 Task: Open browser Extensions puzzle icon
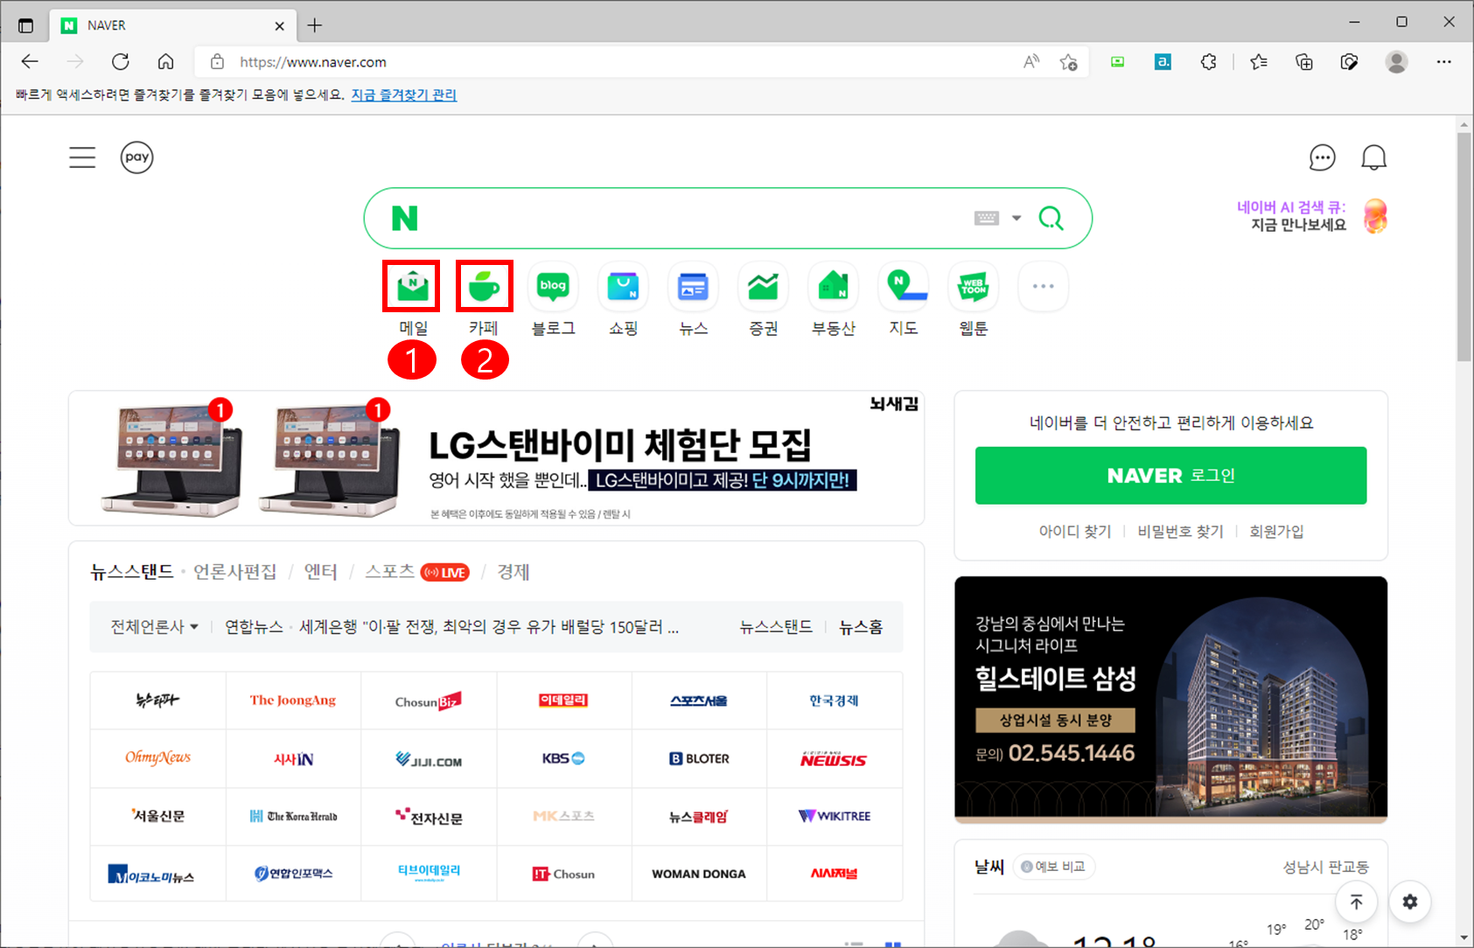[1208, 61]
